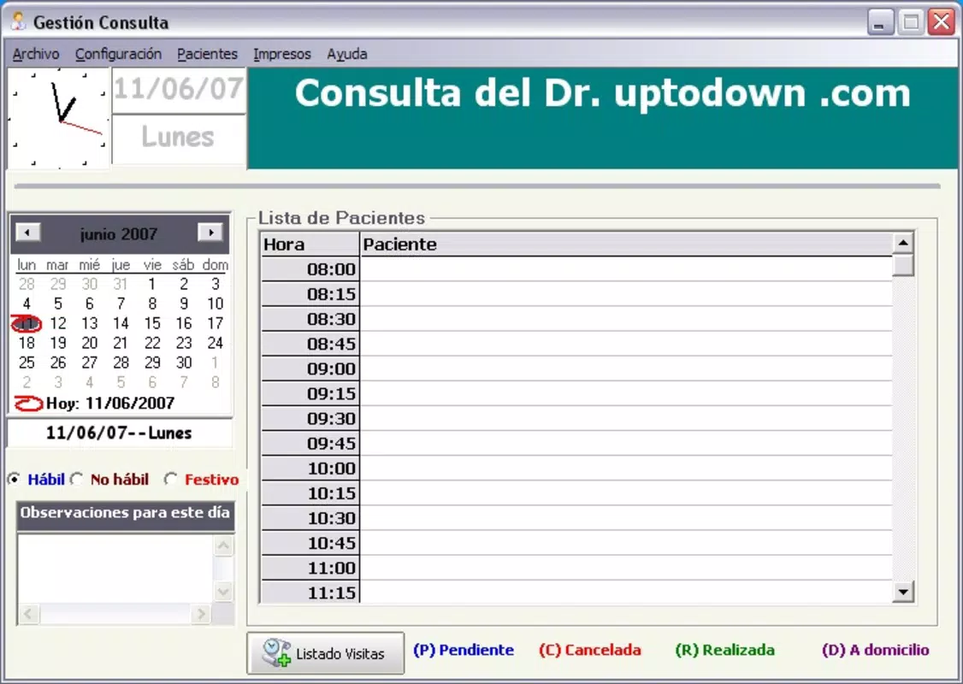The image size is (963, 684).
Task: Click the Listado Visitas button
Action: (x=326, y=653)
